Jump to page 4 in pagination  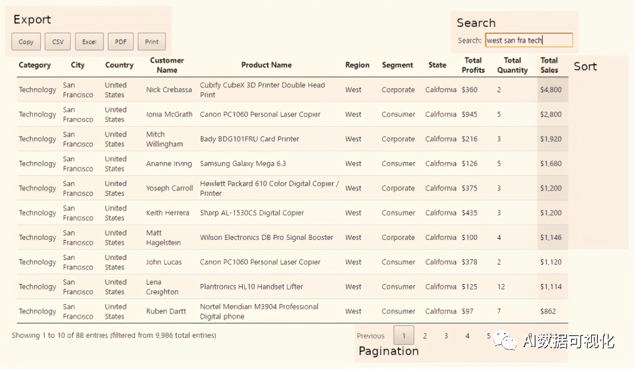pos(467,336)
